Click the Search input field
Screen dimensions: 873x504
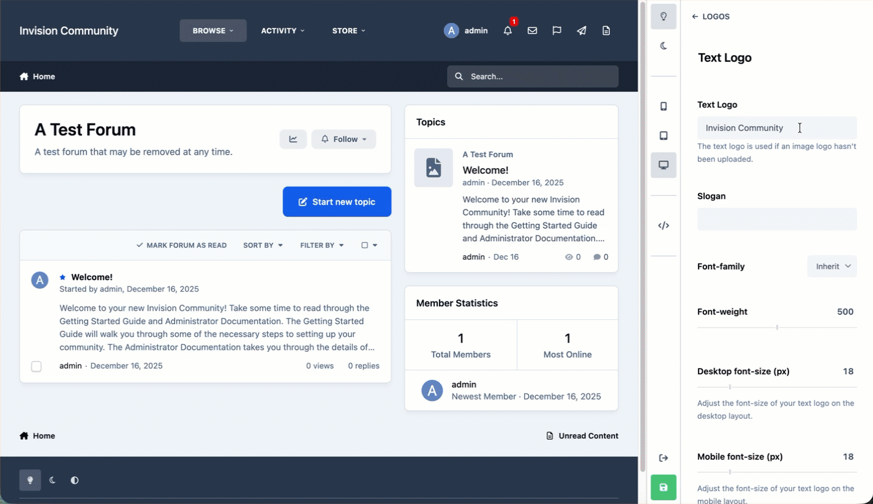533,76
